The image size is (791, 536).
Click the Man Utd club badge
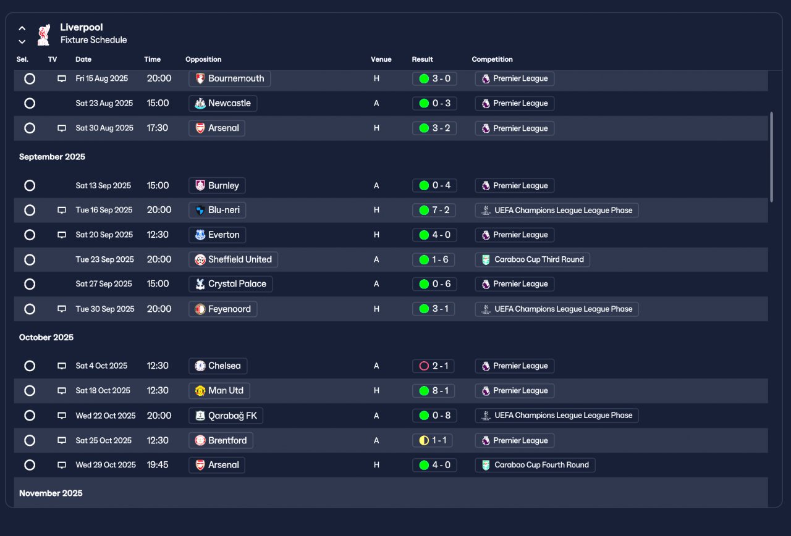point(200,390)
